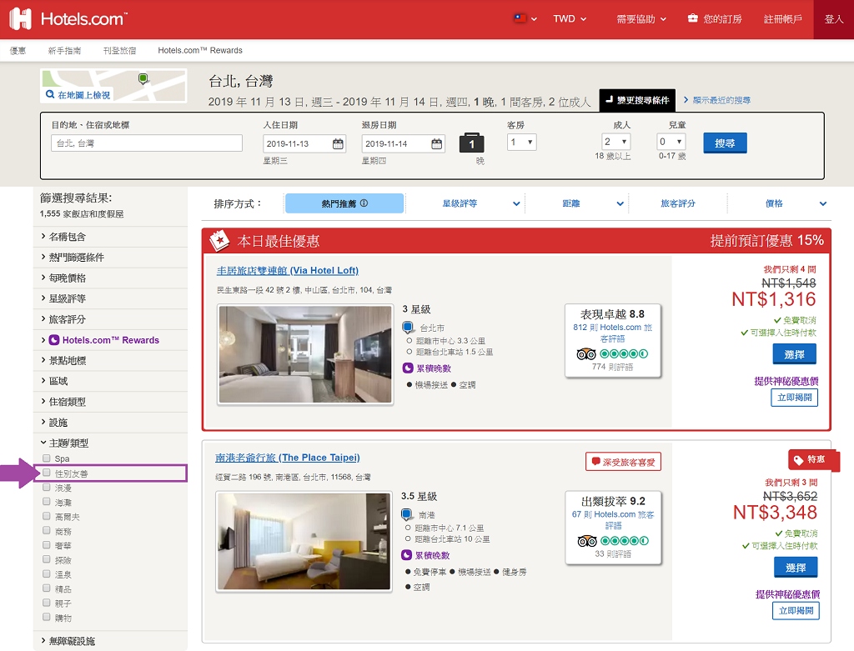Open the 需要協助 help menu
Image resolution: width=854 pixels, height=651 pixels.
(641, 19)
